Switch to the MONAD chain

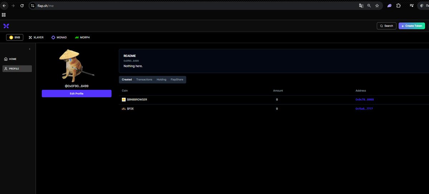pyautogui.click(x=59, y=38)
